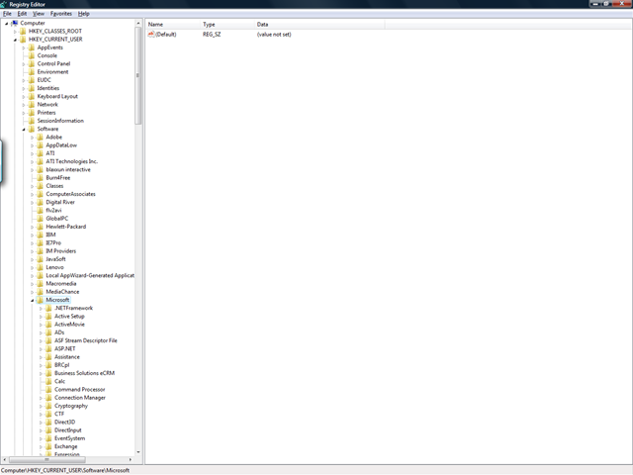Screen dimensions: 633x475
Task: Click the Microsoft folder icon
Action: [40, 300]
